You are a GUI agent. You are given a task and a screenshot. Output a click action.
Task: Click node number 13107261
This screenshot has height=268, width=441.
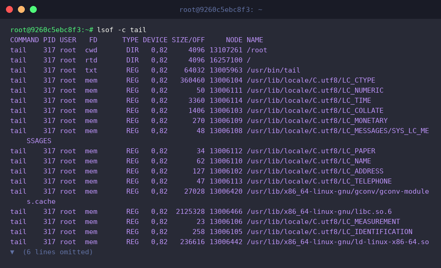pos(226,50)
